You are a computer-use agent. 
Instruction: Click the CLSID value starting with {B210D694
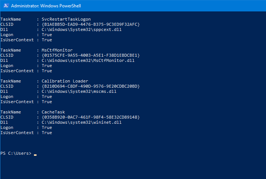(x=91, y=86)
